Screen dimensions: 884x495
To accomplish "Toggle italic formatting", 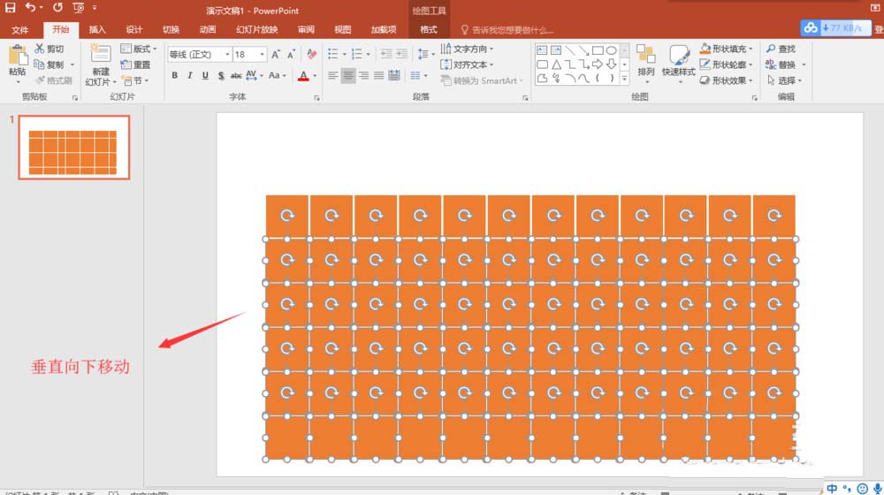I will point(190,75).
